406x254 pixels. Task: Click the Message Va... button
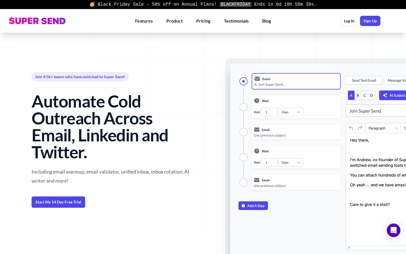395,80
